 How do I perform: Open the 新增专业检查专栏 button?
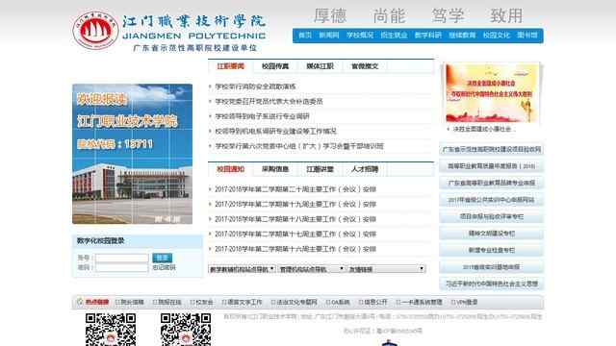tap(492, 250)
